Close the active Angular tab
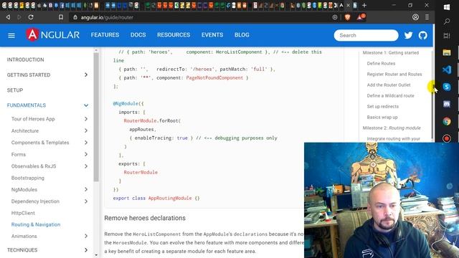 pyautogui.click(x=348, y=5)
